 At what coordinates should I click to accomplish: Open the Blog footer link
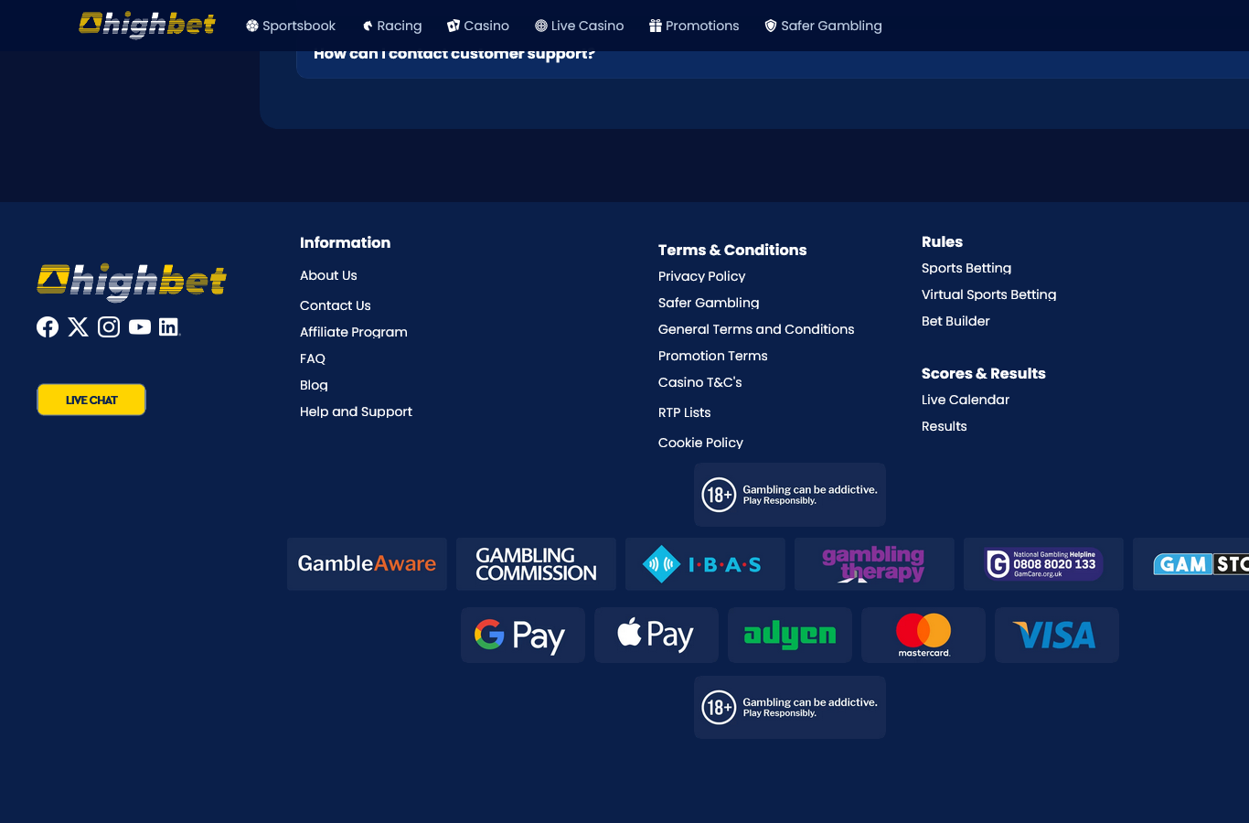coord(314,385)
